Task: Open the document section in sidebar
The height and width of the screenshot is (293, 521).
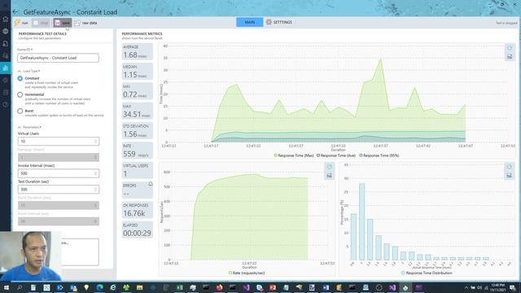Action: [x=6, y=43]
